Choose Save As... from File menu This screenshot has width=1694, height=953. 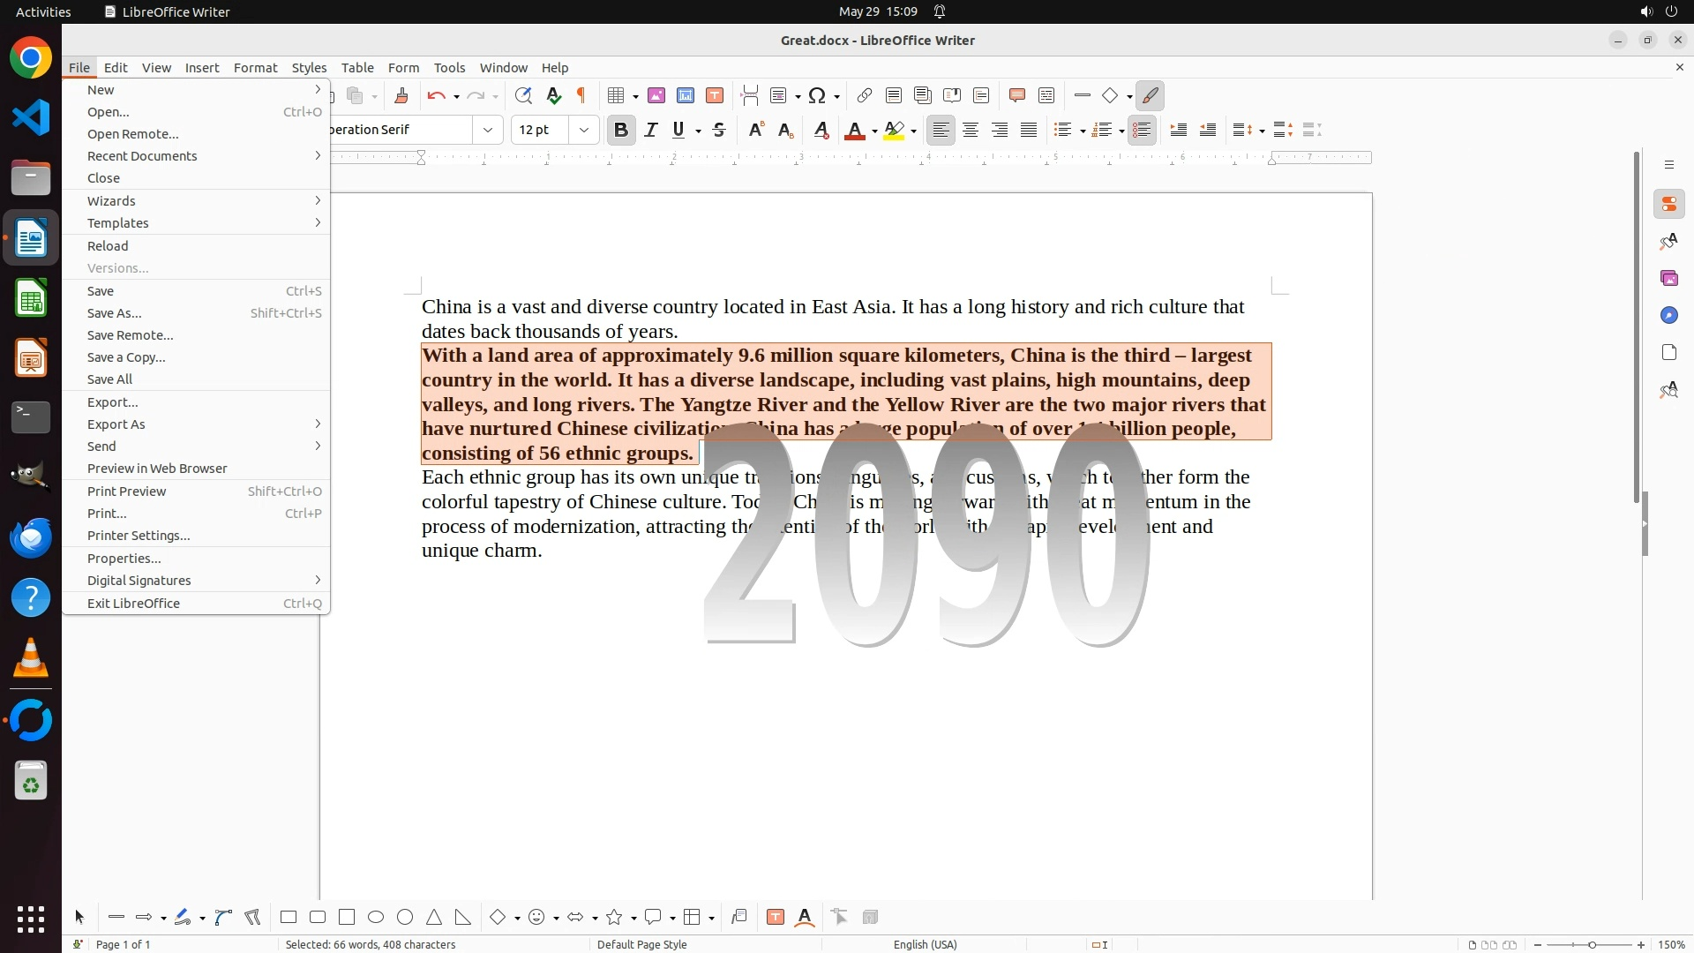point(115,313)
